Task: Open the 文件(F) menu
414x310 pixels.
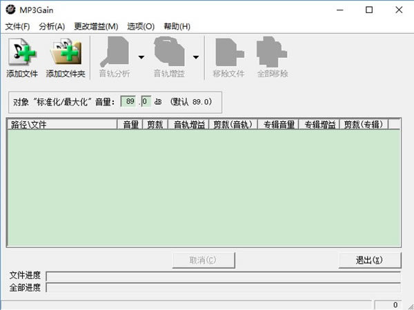Action: click(x=17, y=26)
